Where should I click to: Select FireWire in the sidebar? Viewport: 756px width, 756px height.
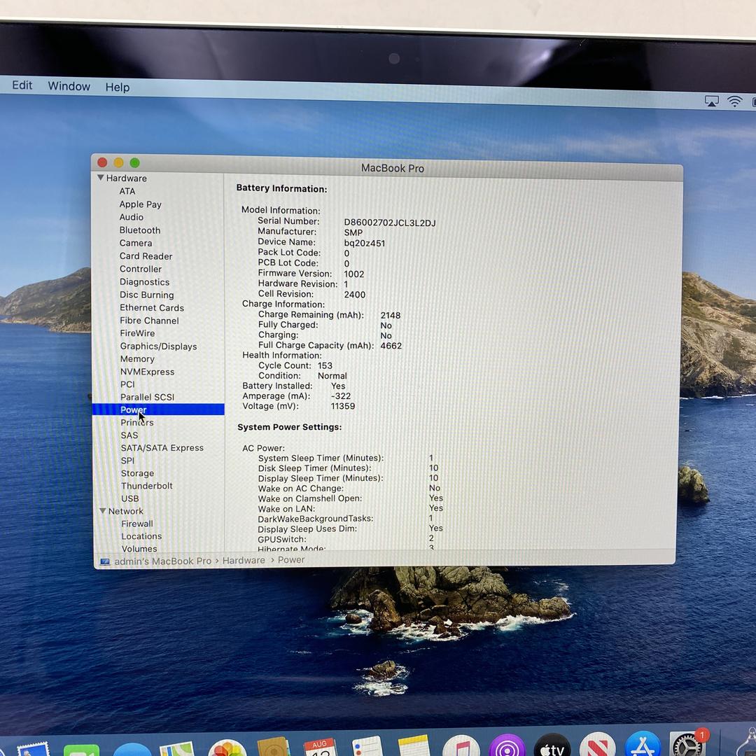tap(137, 333)
